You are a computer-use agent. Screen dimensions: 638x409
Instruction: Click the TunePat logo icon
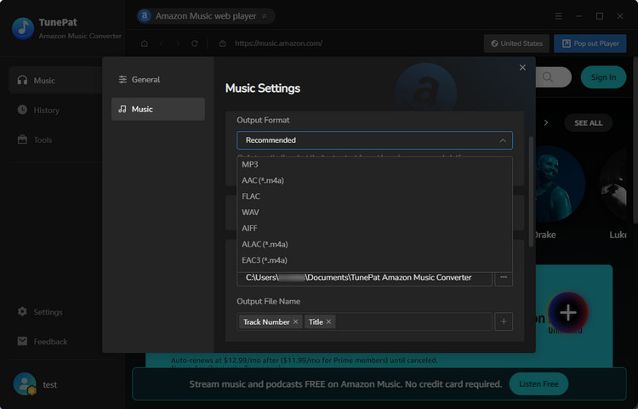pyautogui.click(x=23, y=28)
